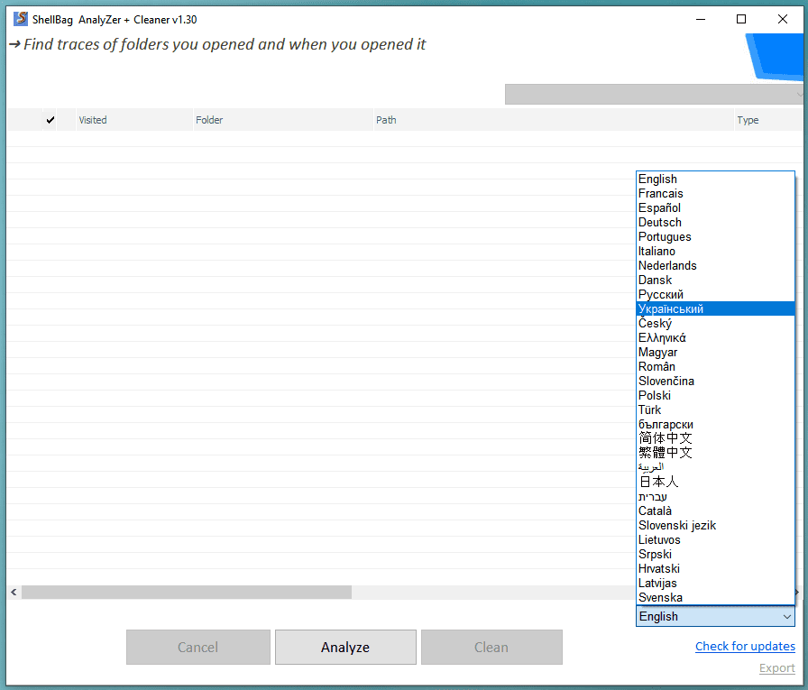The width and height of the screenshot is (808, 690).
Task: Open the Check for updates link
Action: [745, 646]
